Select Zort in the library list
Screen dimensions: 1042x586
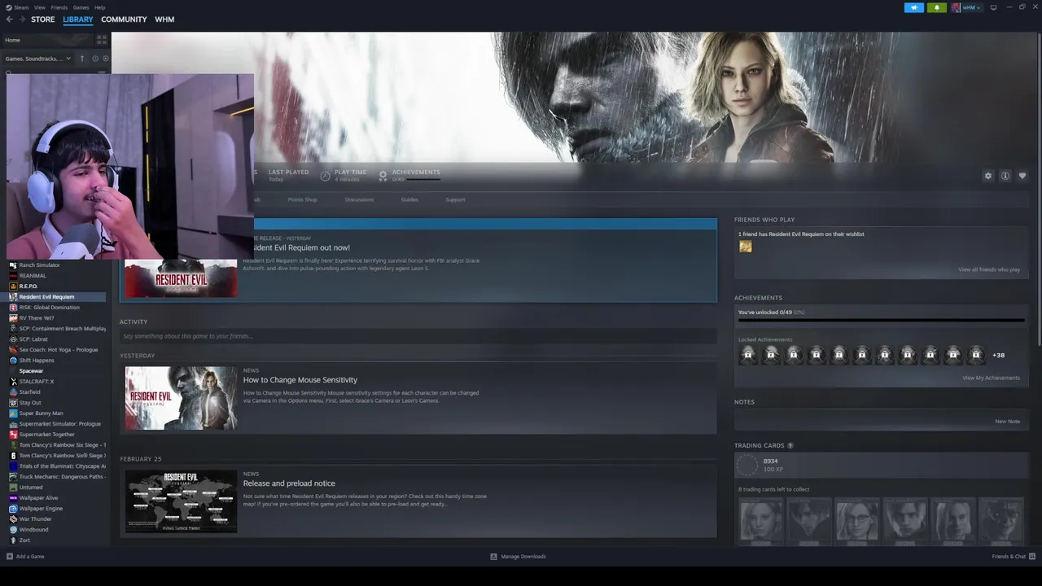tap(24, 540)
